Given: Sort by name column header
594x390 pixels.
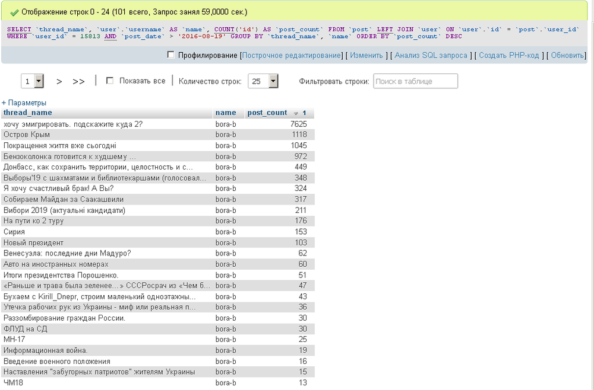Looking at the screenshot, I should (226, 113).
